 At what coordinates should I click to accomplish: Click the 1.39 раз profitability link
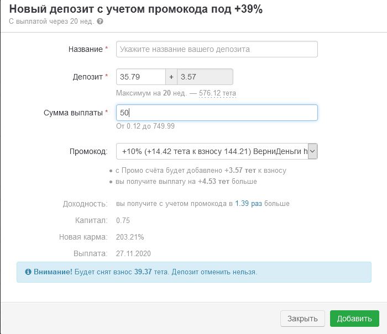point(248,204)
